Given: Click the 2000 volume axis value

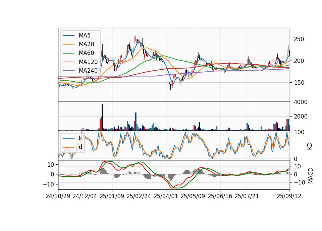Looking at the screenshot, I should click(301, 117).
